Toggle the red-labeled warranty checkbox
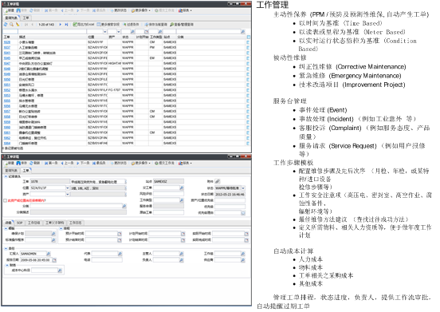This screenshot has width=440, height=312. coord(5,200)
